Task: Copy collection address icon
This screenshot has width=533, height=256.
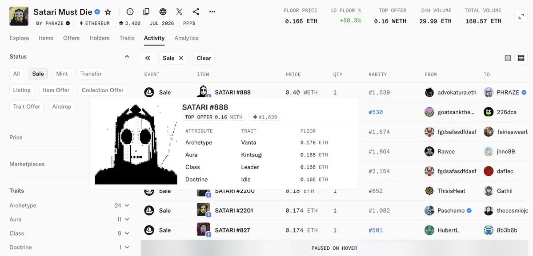Action: point(146,12)
